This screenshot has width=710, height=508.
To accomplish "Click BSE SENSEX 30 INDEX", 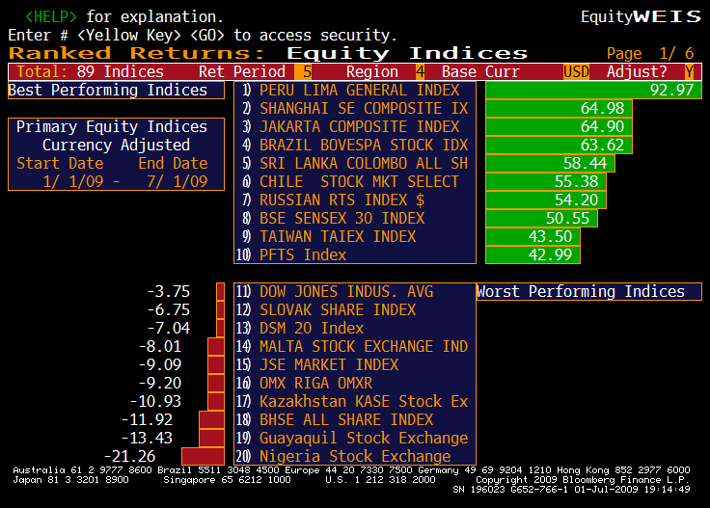I will point(355,218).
